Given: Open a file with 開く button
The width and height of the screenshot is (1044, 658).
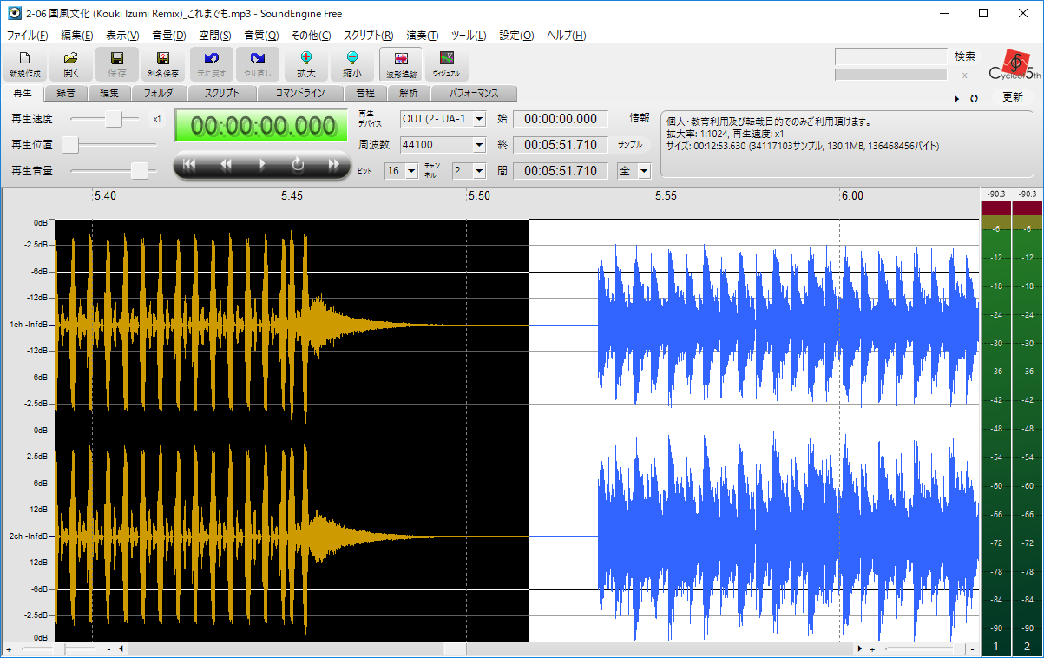Looking at the screenshot, I should 71,64.
